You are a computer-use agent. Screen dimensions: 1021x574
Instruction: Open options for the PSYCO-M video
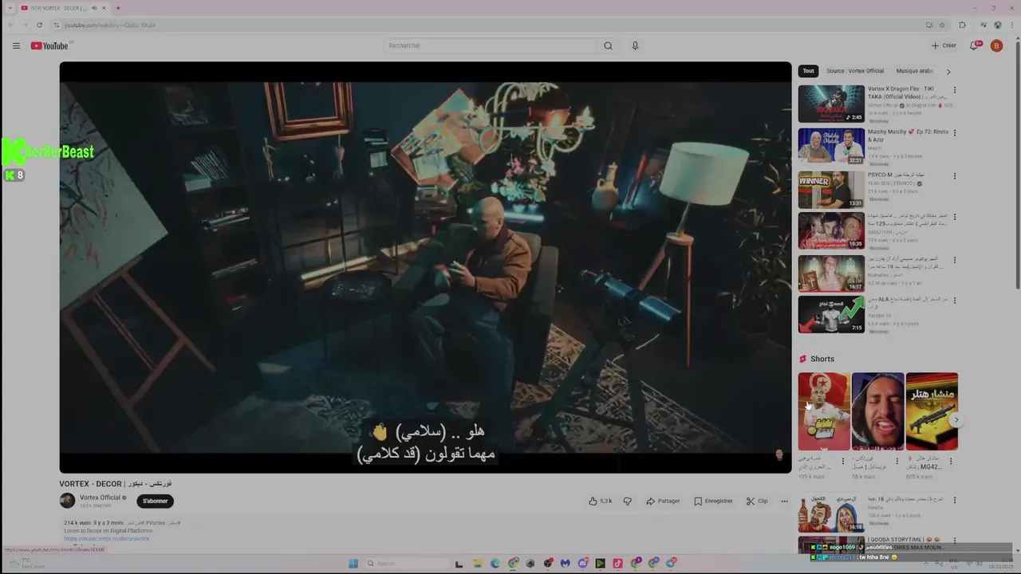[954, 175]
